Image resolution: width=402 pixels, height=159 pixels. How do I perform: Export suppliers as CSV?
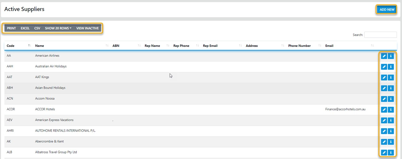click(37, 28)
